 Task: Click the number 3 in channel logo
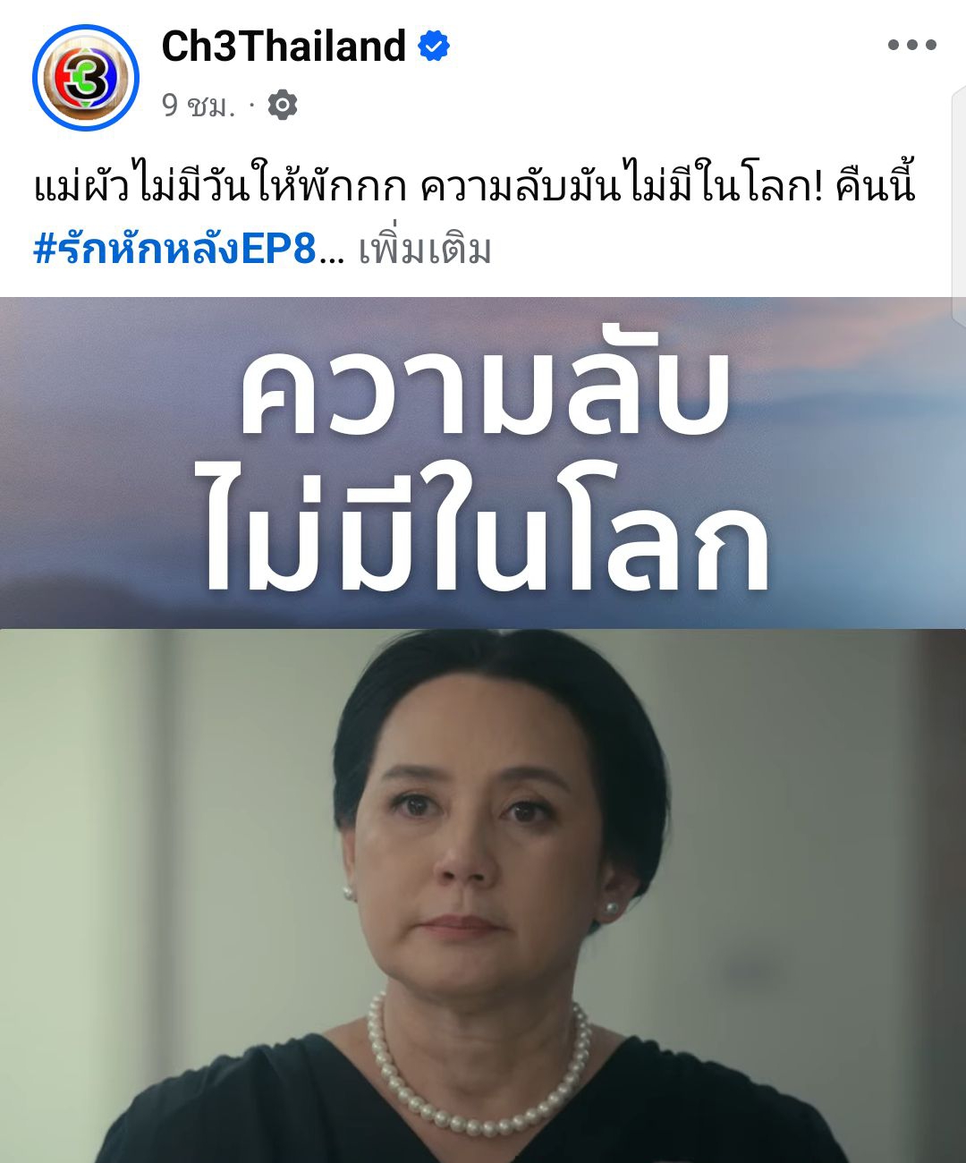[x=87, y=82]
